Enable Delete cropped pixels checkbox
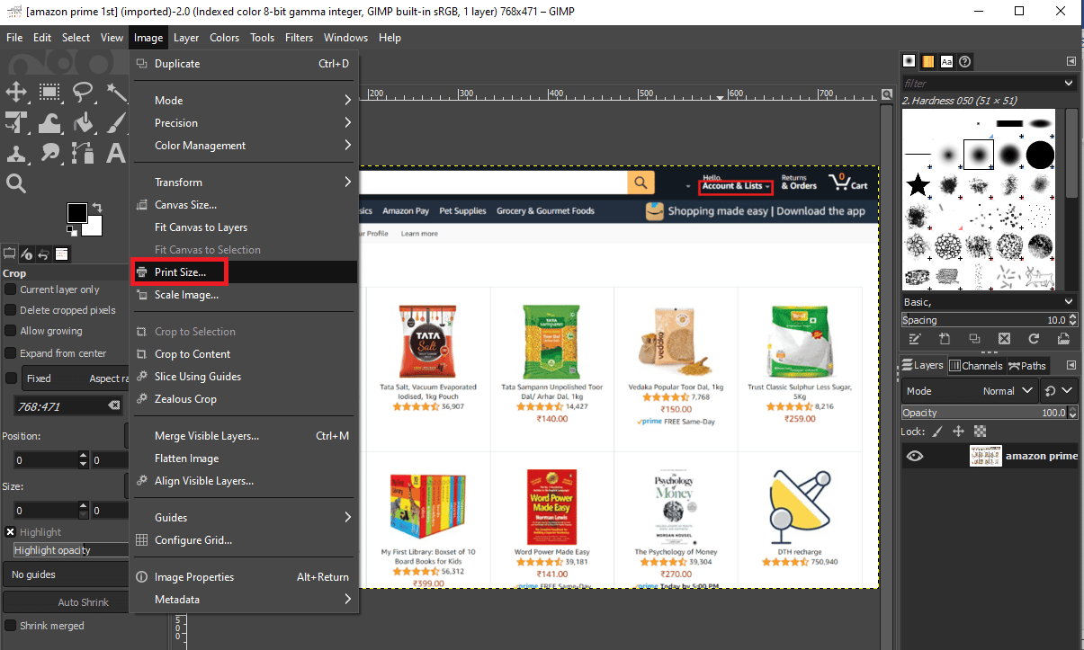This screenshot has height=650, width=1084. (x=11, y=310)
